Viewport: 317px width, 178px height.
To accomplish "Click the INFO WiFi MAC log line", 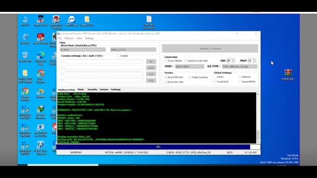I will [x=77, y=121].
